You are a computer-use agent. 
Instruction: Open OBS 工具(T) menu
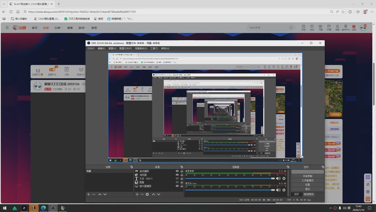tap(154, 49)
